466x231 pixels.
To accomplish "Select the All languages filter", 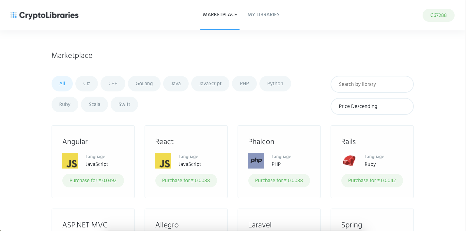I will click(x=62, y=83).
